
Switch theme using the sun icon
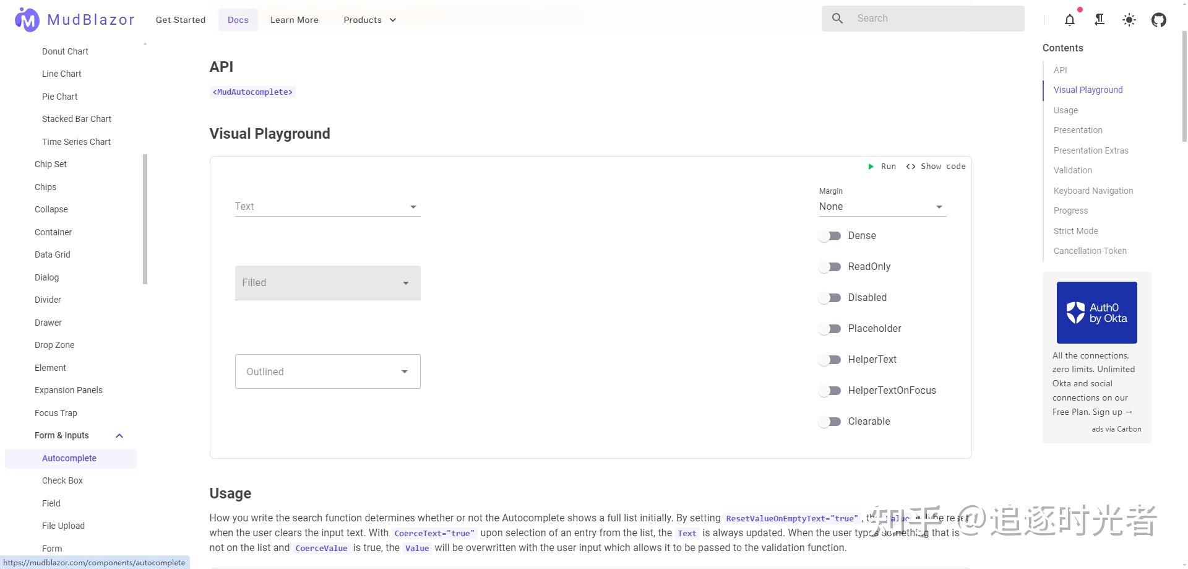point(1129,20)
